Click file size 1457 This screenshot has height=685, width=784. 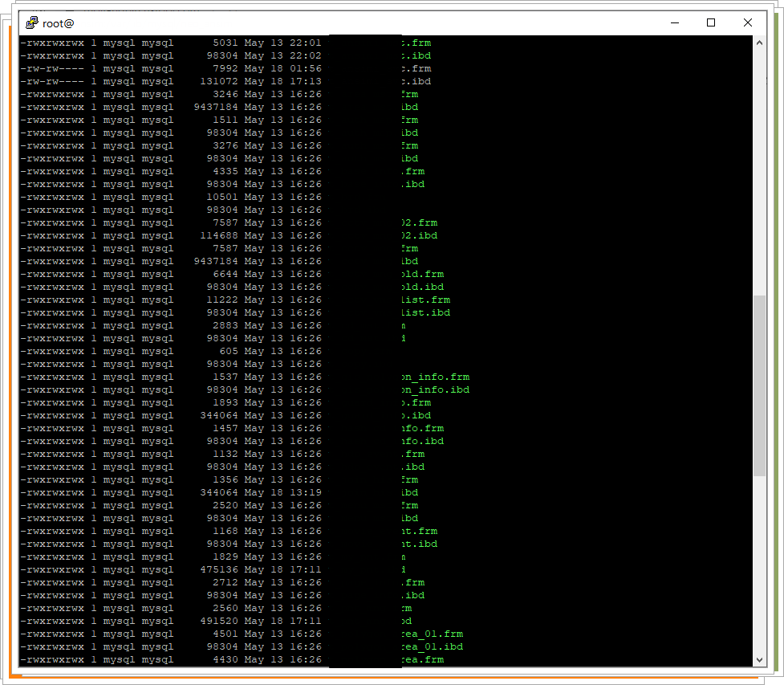(x=225, y=428)
